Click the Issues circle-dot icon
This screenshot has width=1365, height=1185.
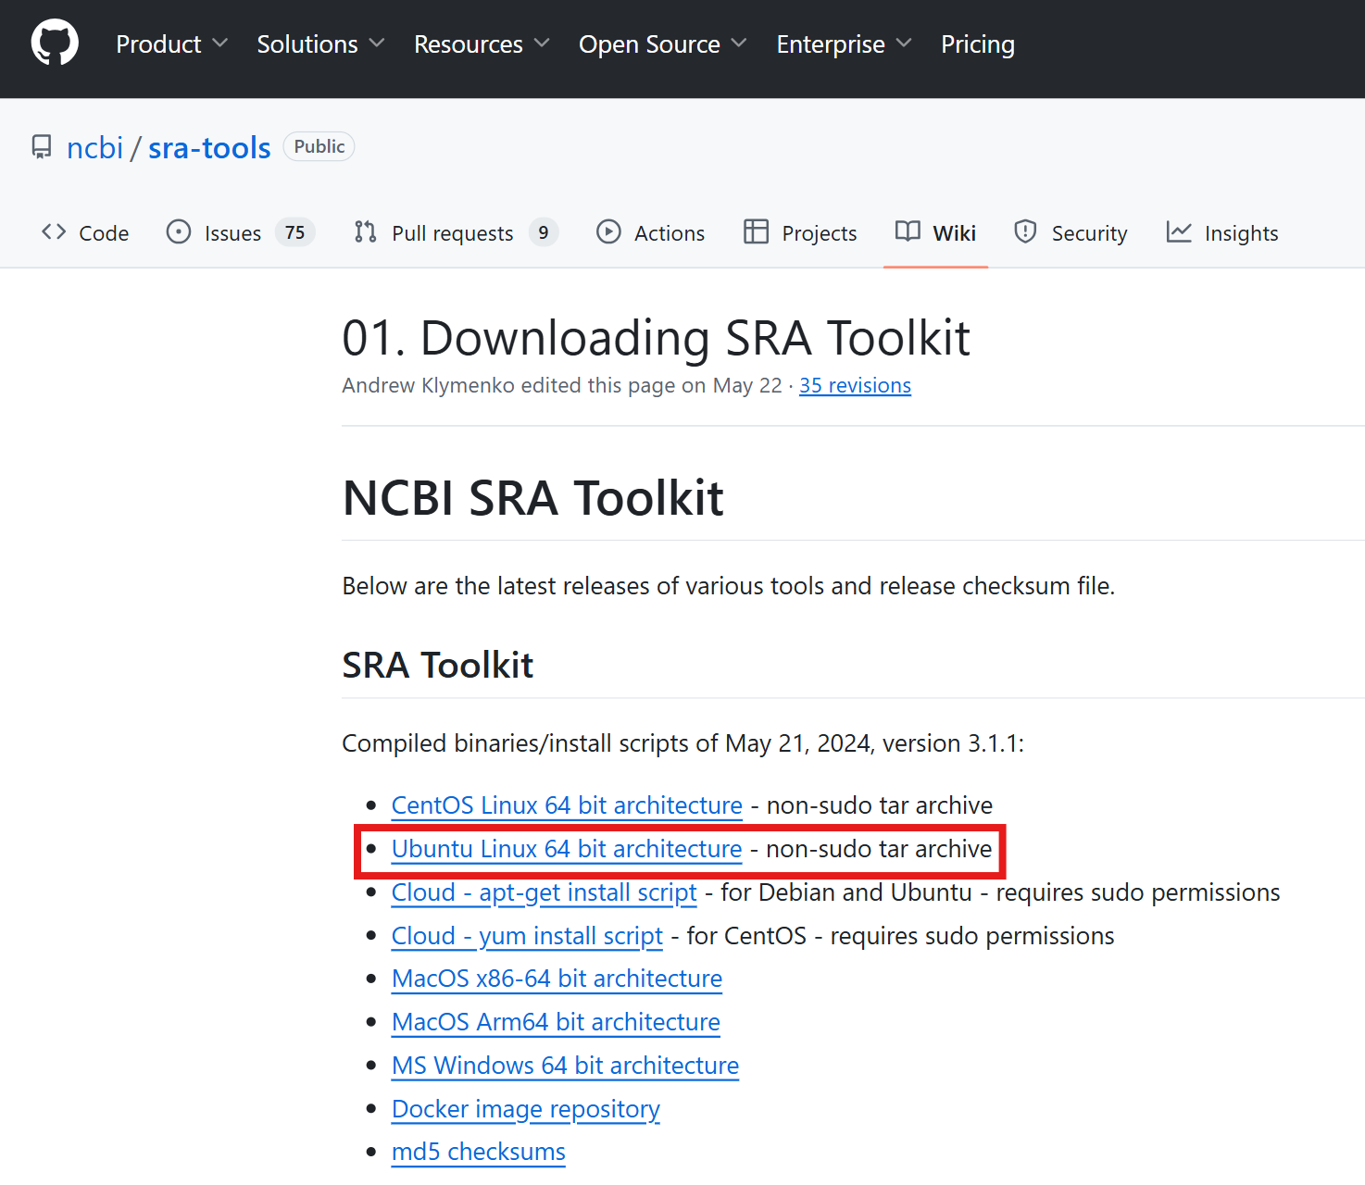point(179,231)
